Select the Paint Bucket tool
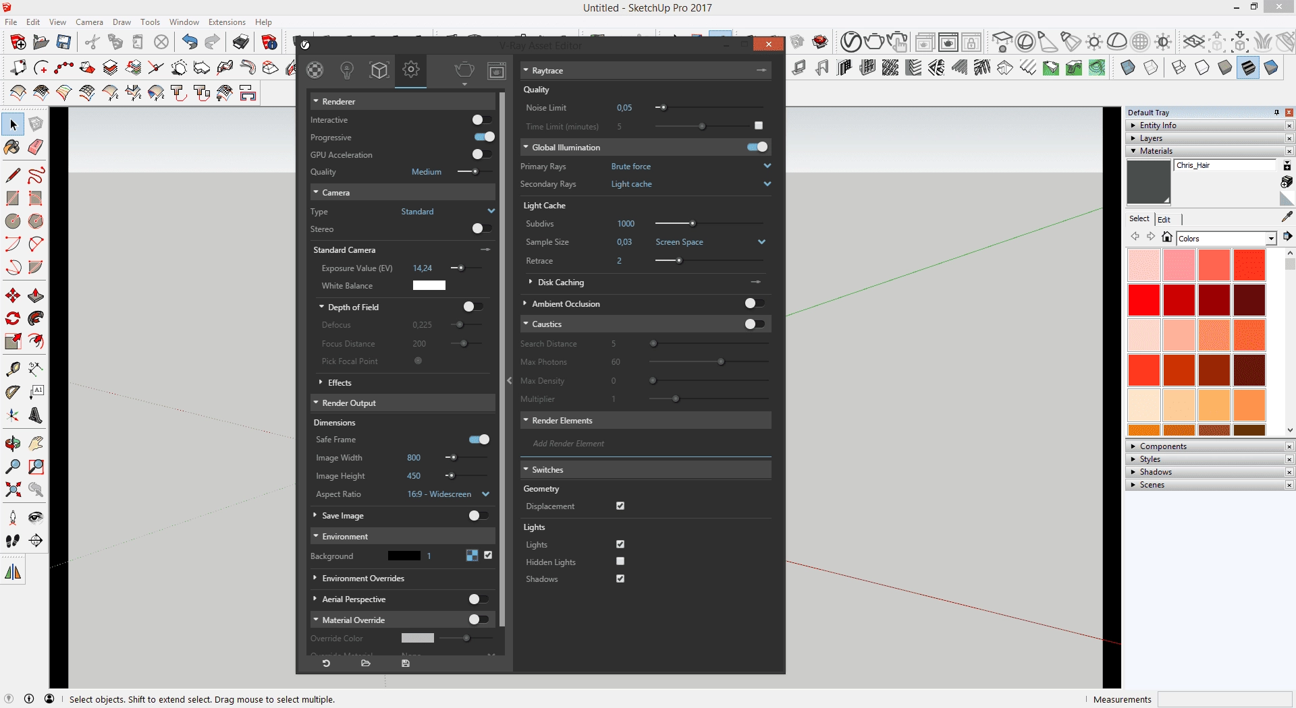 (x=13, y=147)
